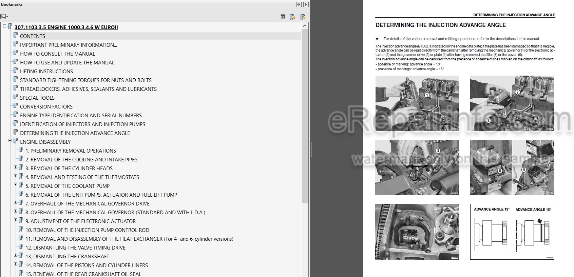Open 6. REMOVAL OF THE UNIT PUMPS, ACTUATOR bookmark
Image resolution: width=574 pixels, height=277 pixels.
click(101, 195)
